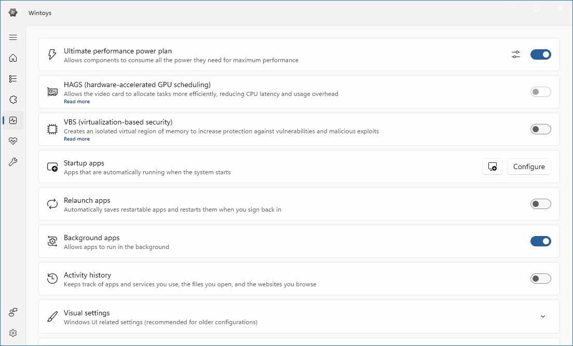The image size is (573, 346).
Task: Click Configure for Startup apps
Action: (528, 167)
